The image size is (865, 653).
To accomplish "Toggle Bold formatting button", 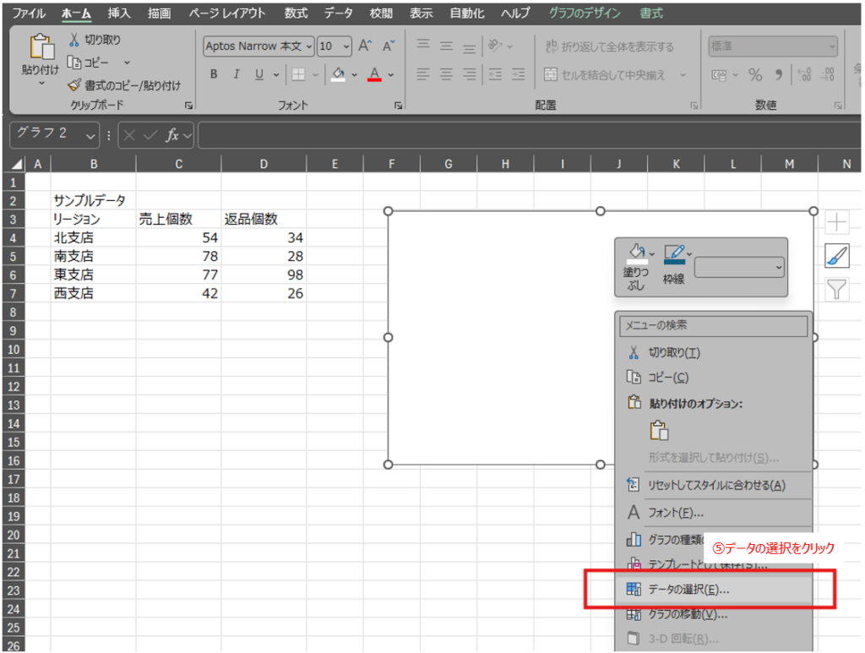I will [x=214, y=74].
